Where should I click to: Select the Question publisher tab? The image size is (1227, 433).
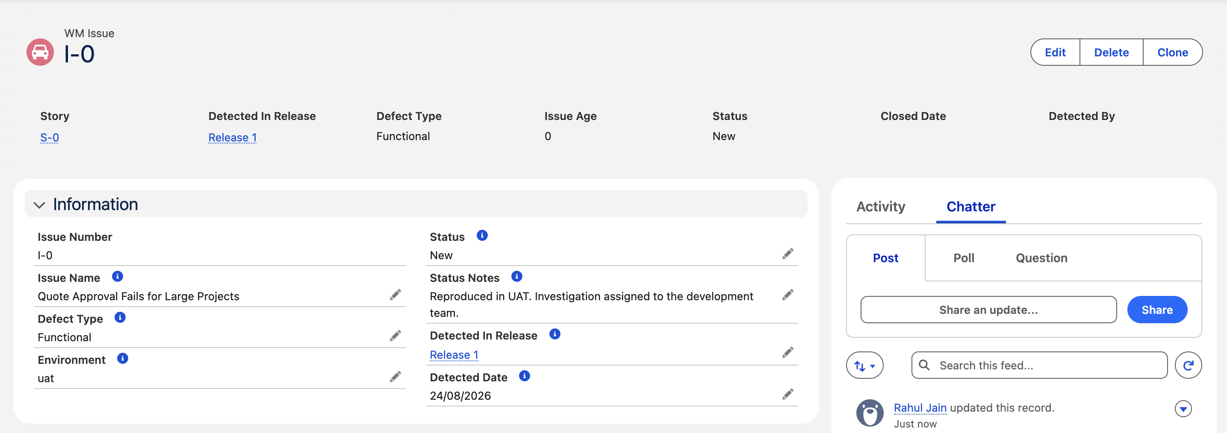coord(1041,258)
